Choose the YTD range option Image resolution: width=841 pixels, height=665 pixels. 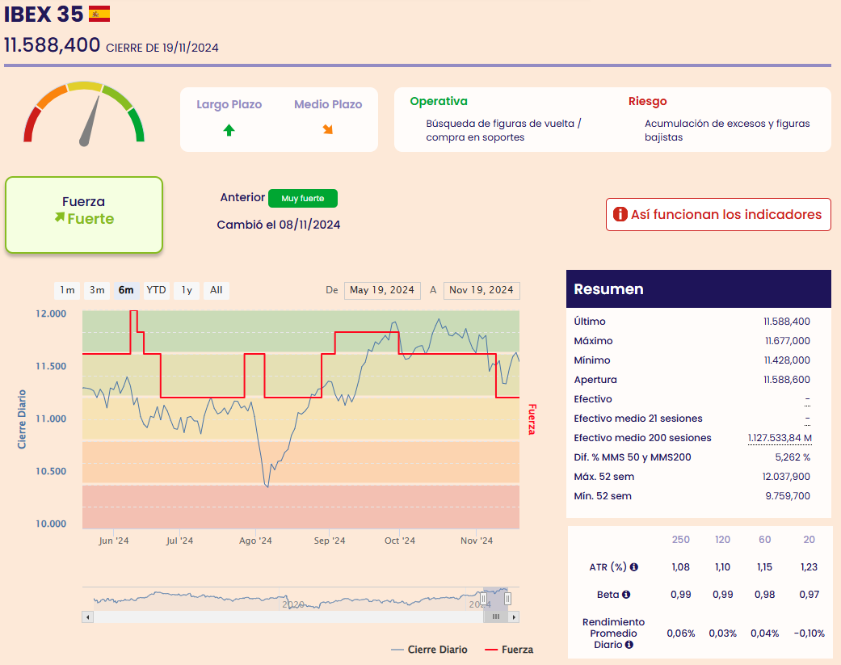pyautogui.click(x=156, y=290)
